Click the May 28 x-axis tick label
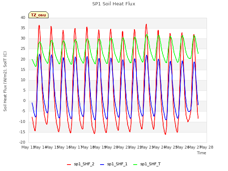The image size is (228, 171). pos(207,147)
